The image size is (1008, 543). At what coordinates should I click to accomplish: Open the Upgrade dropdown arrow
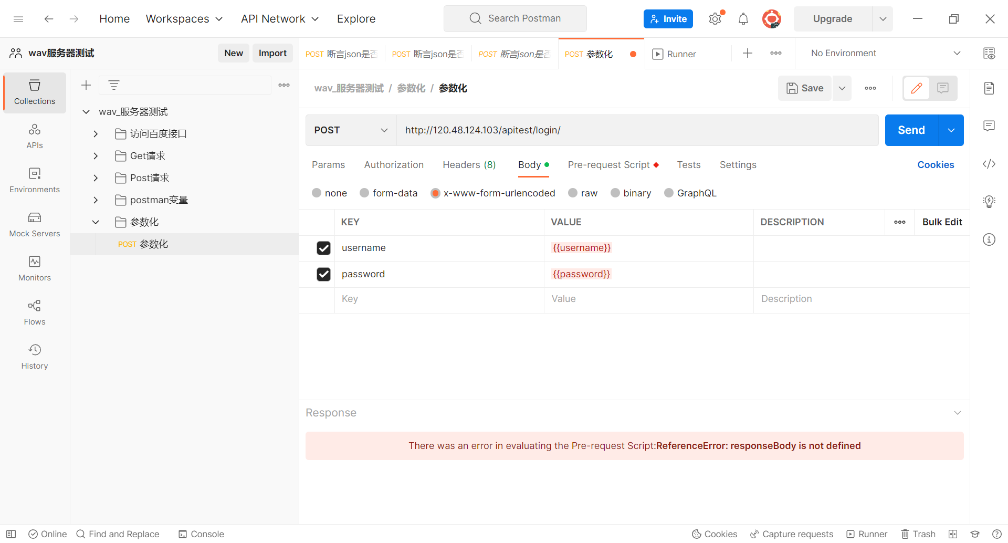[x=883, y=19]
